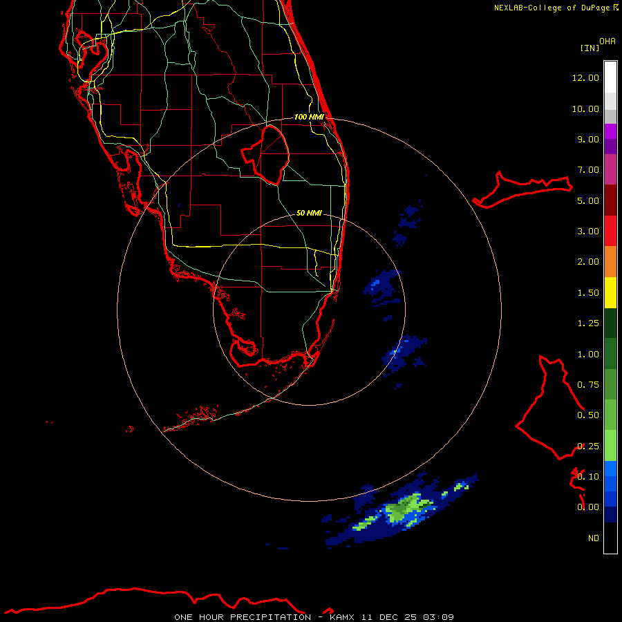Select the ND legend label
Viewport: 622px width, 622px height.
[x=594, y=538]
